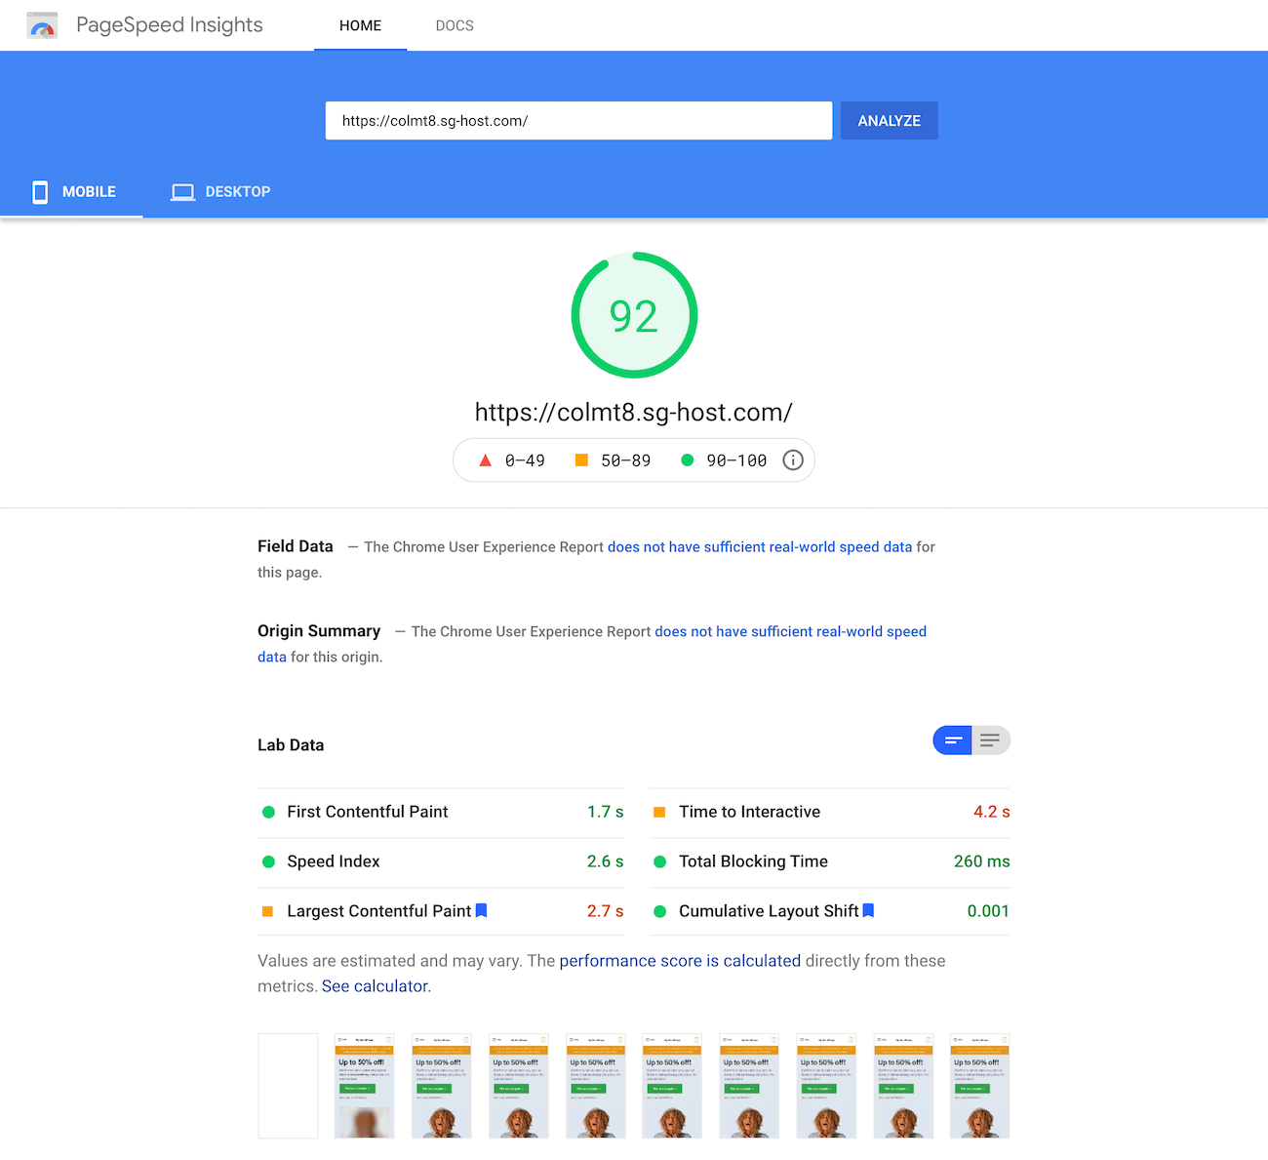Click the second filmstrip thumbnail with blurred image

click(x=365, y=1086)
